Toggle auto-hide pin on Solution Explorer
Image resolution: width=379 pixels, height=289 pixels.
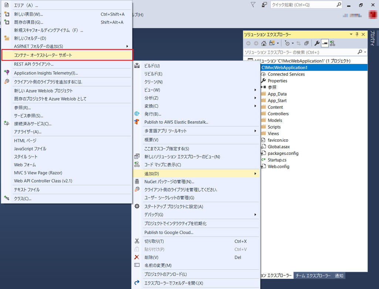point(357,34)
